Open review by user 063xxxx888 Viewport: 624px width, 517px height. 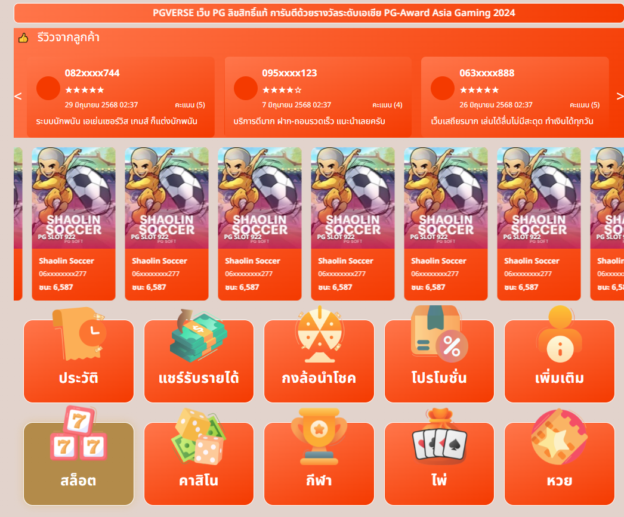pyautogui.click(x=515, y=97)
